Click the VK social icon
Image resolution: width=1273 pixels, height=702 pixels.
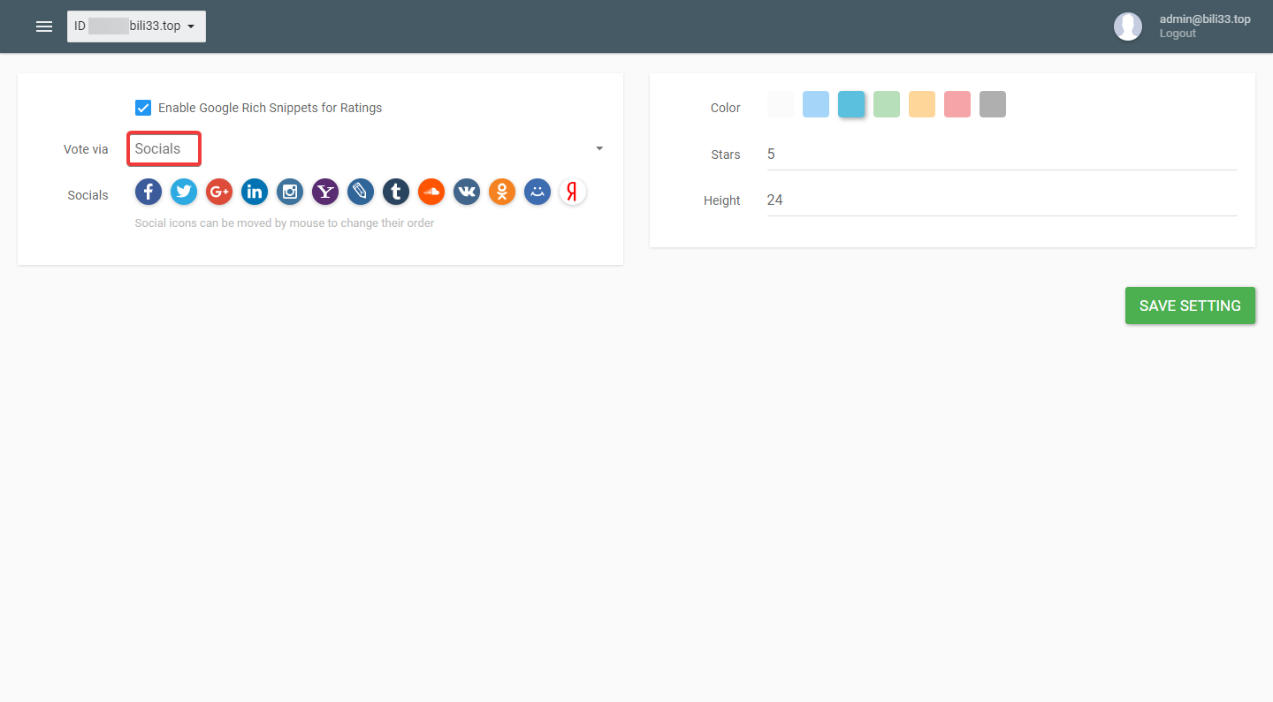coord(467,192)
